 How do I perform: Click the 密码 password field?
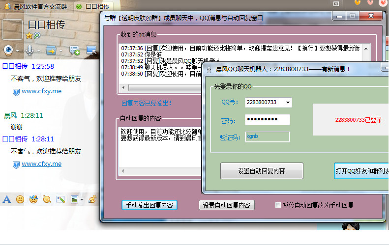pos(267,120)
